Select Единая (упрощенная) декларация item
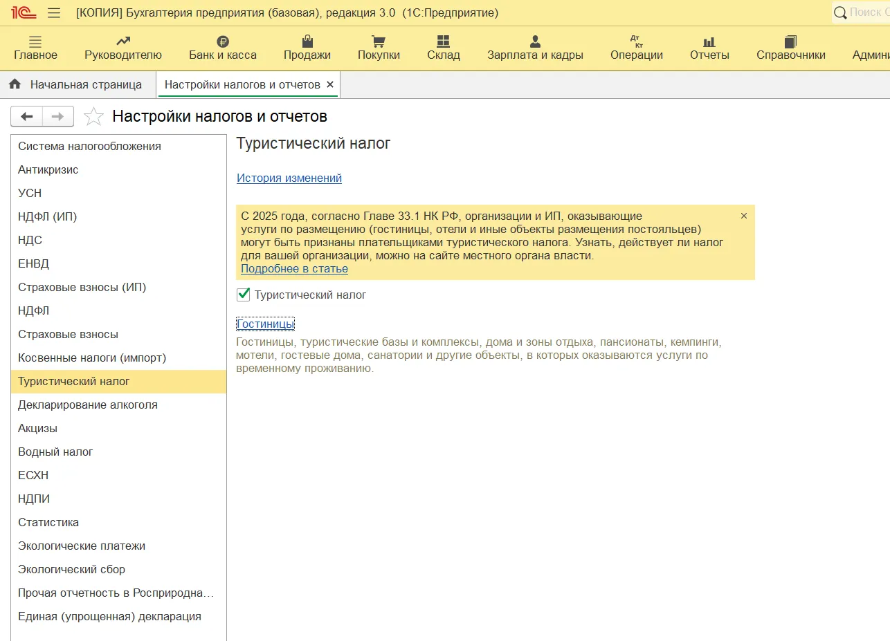Image resolution: width=890 pixels, height=641 pixels. pos(118,616)
